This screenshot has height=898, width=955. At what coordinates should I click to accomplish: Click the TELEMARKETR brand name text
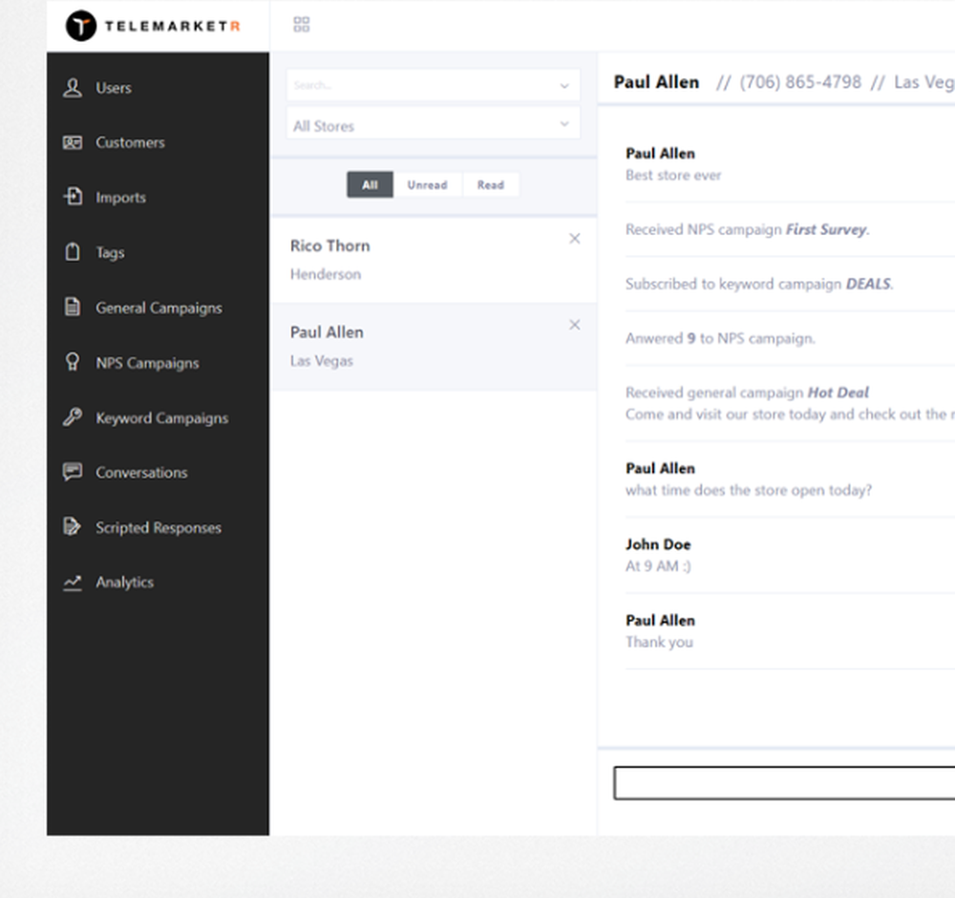tap(173, 26)
